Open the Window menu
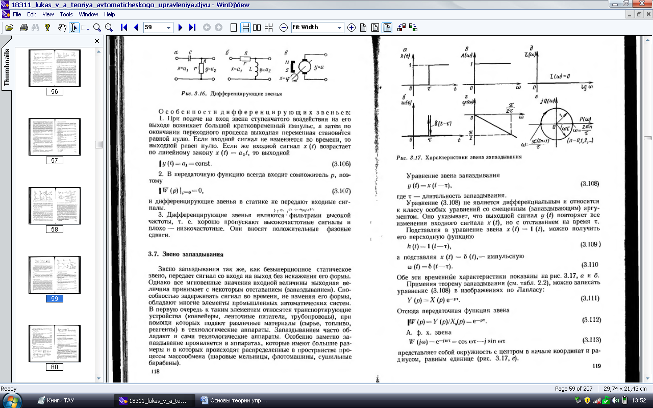Screen dimensions: 653x408 89,14
